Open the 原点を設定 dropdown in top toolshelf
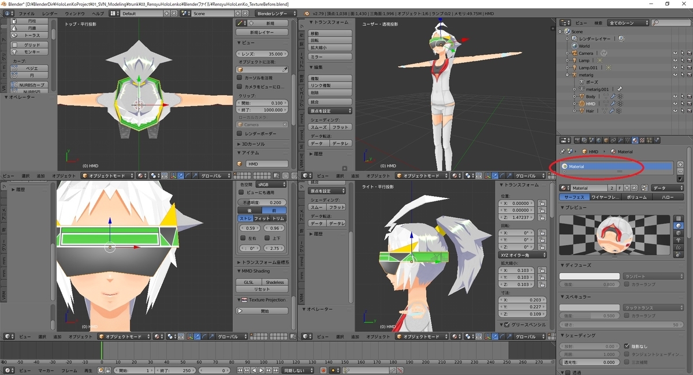 330,111
